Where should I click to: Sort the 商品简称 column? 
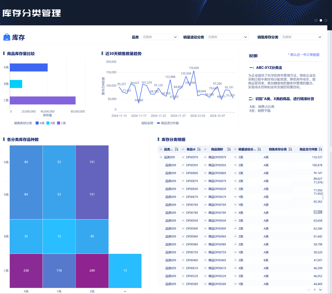229,149
